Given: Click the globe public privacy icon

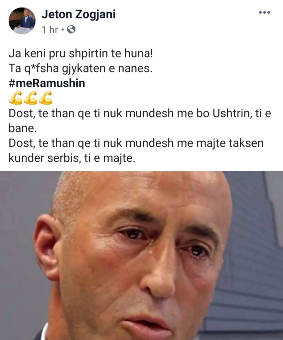Looking at the screenshot, I should pos(71,30).
